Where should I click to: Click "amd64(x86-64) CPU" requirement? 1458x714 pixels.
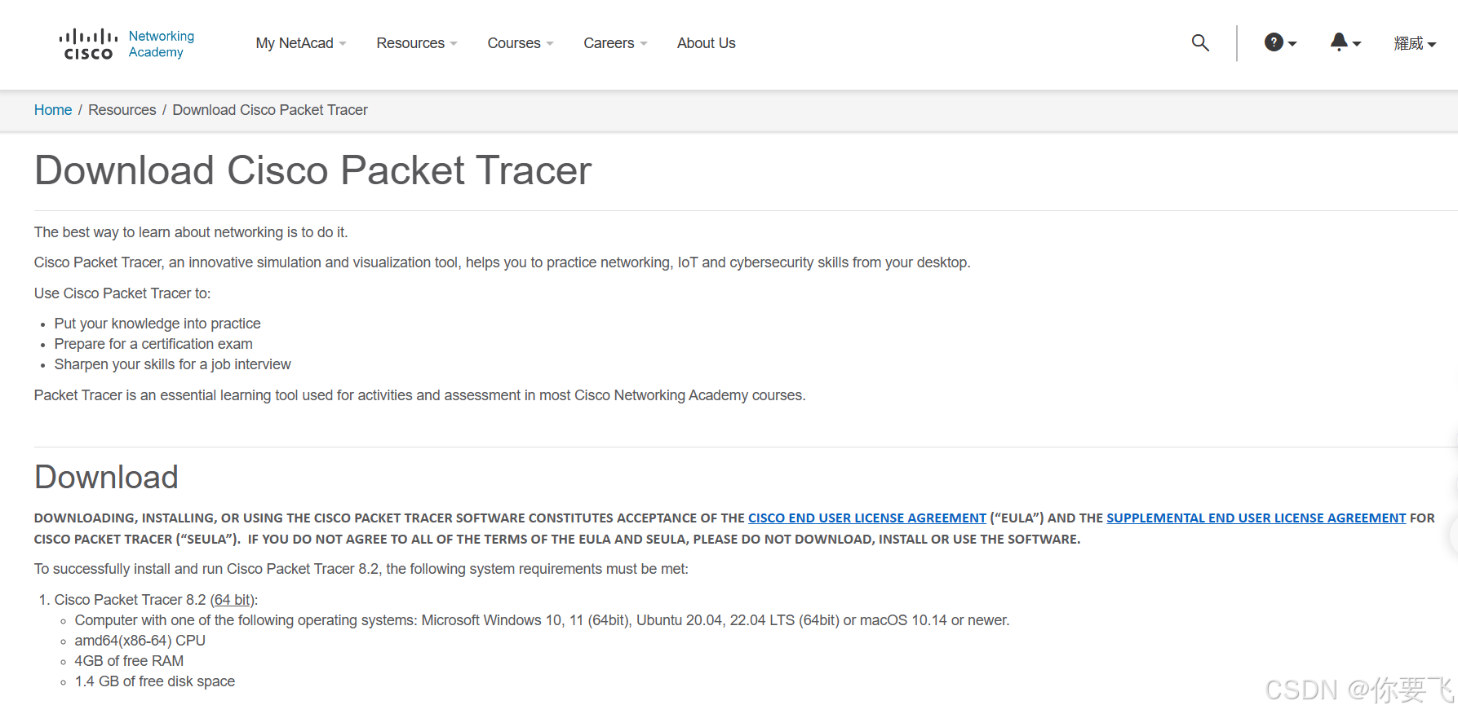coord(140,641)
